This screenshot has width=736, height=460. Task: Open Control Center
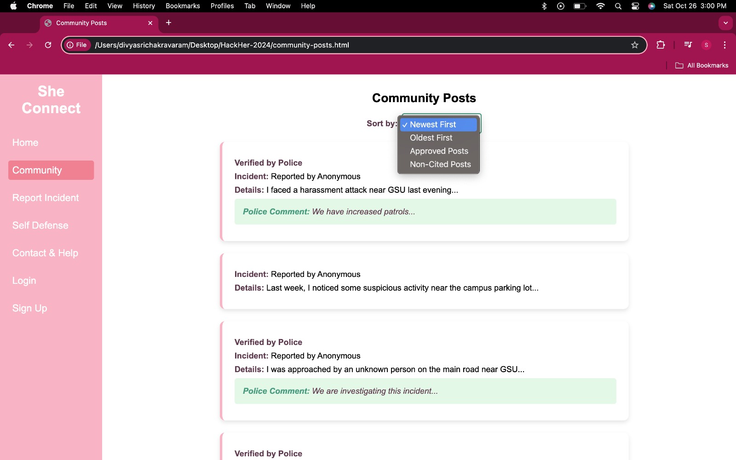point(635,6)
